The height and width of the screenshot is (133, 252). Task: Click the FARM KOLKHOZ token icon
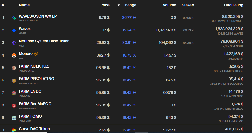pos(14,68)
